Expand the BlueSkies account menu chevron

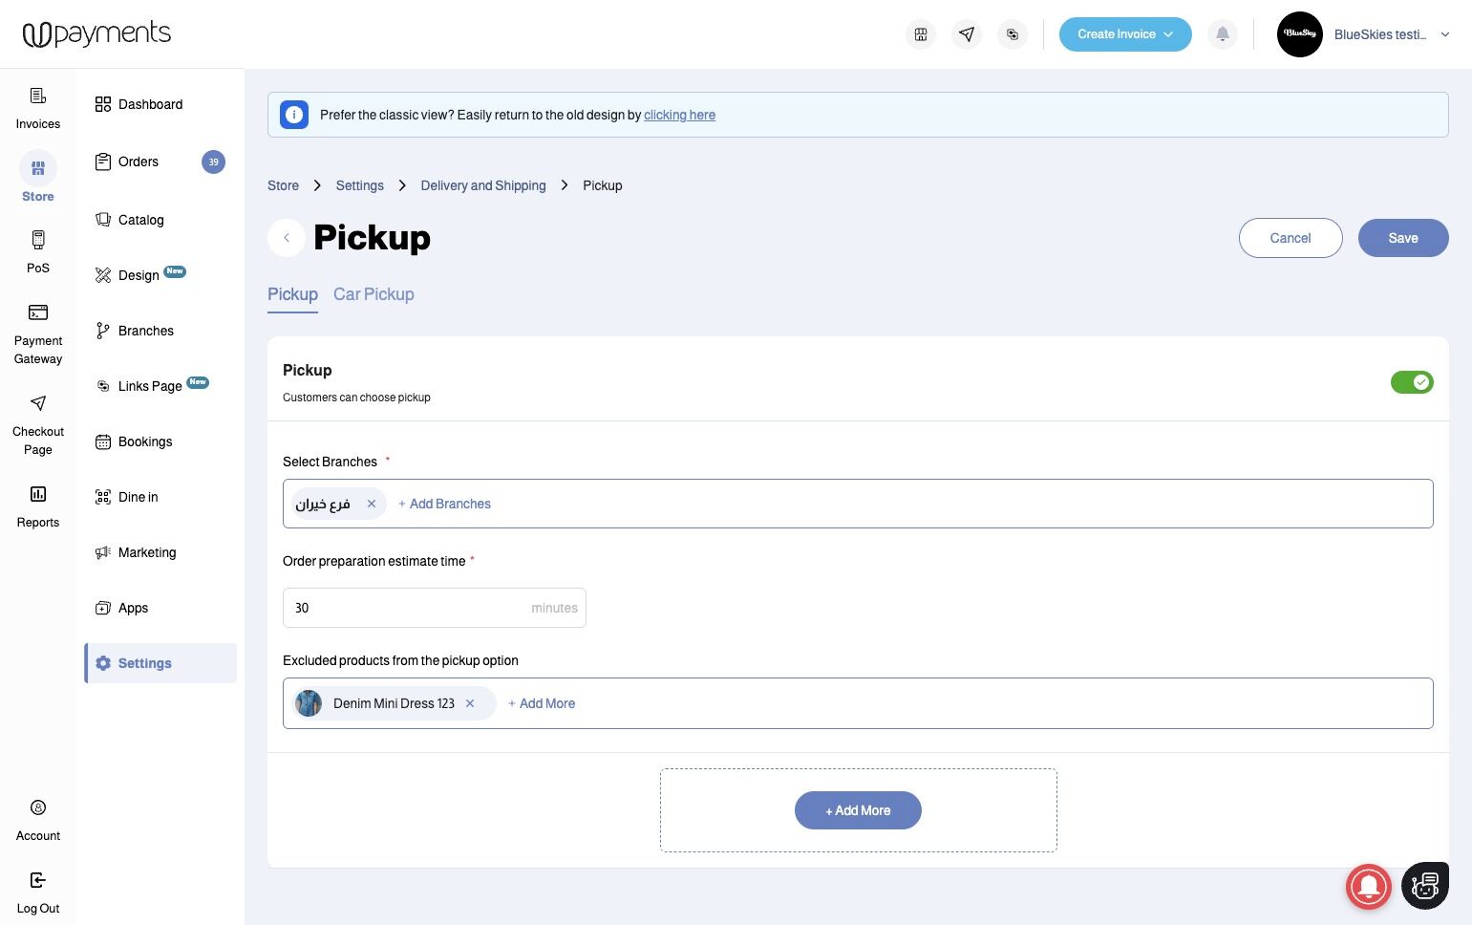click(x=1445, y=34)
